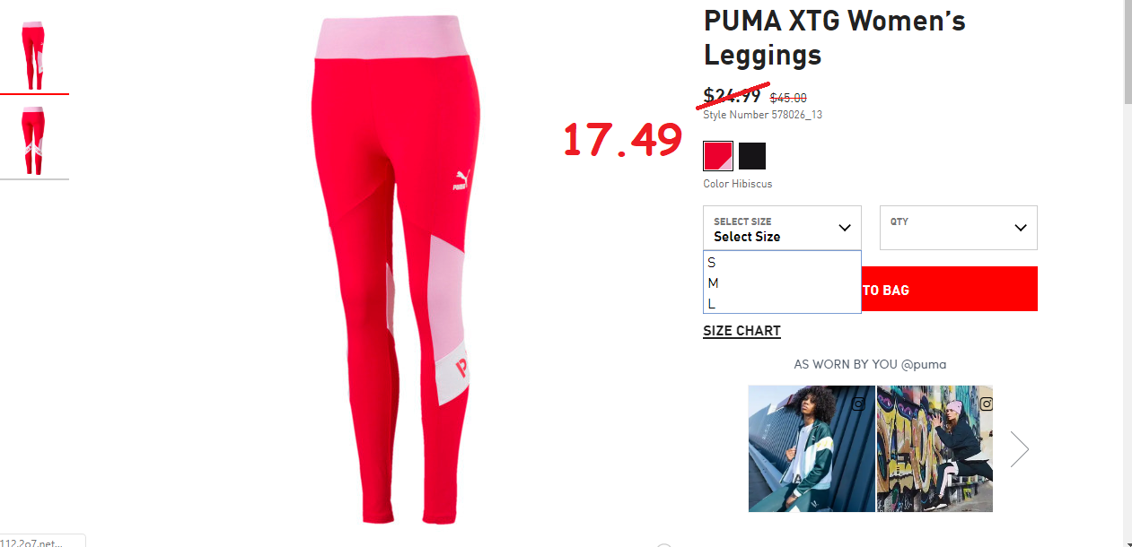Open the Select Size dropdown
The width and height of the screenshot is (1132, 547).
[782, 228]
